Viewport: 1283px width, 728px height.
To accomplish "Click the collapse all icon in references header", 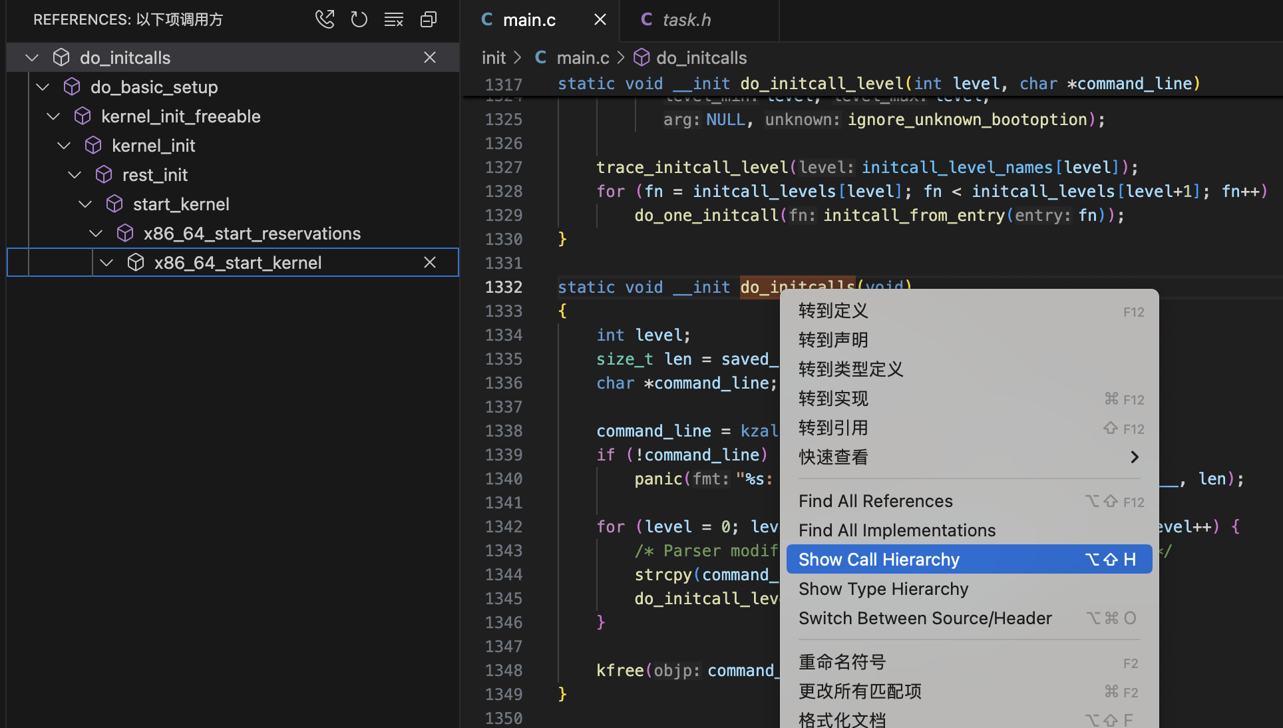I will tap(429, 19).
